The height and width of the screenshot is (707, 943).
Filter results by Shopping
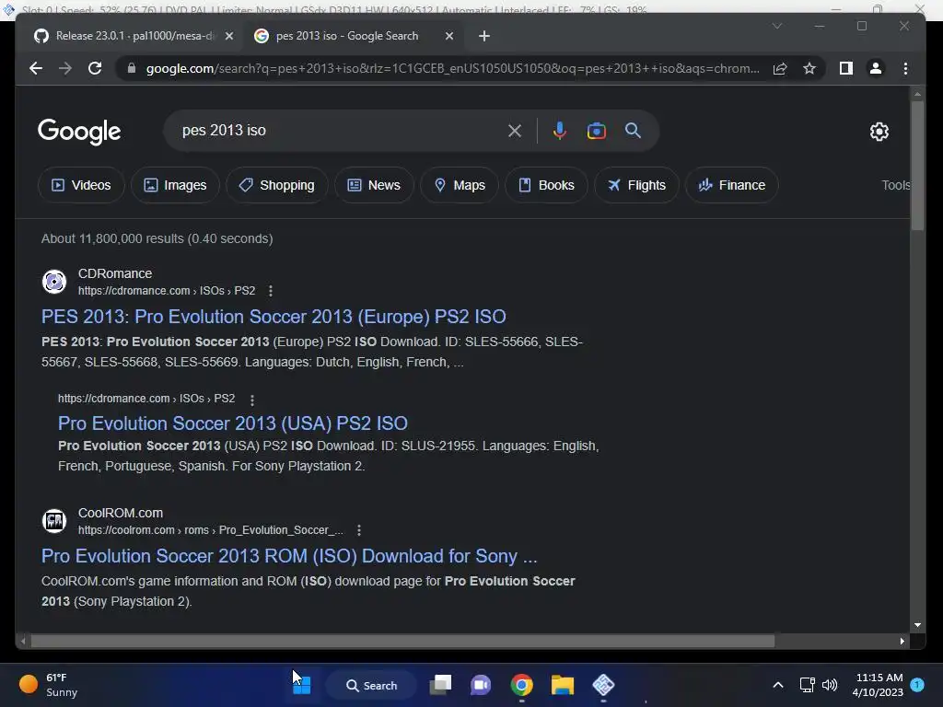[x=276, y=185]
